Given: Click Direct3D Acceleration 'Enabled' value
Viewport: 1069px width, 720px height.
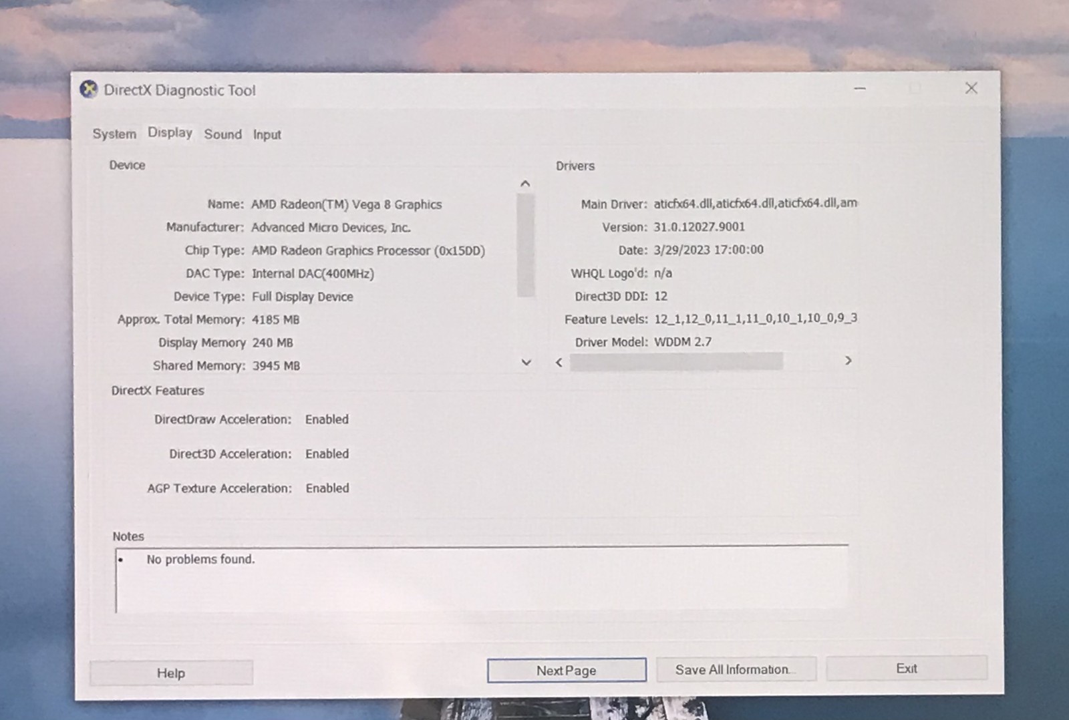Looking at the screenshot, I should [x=327, y=454].
